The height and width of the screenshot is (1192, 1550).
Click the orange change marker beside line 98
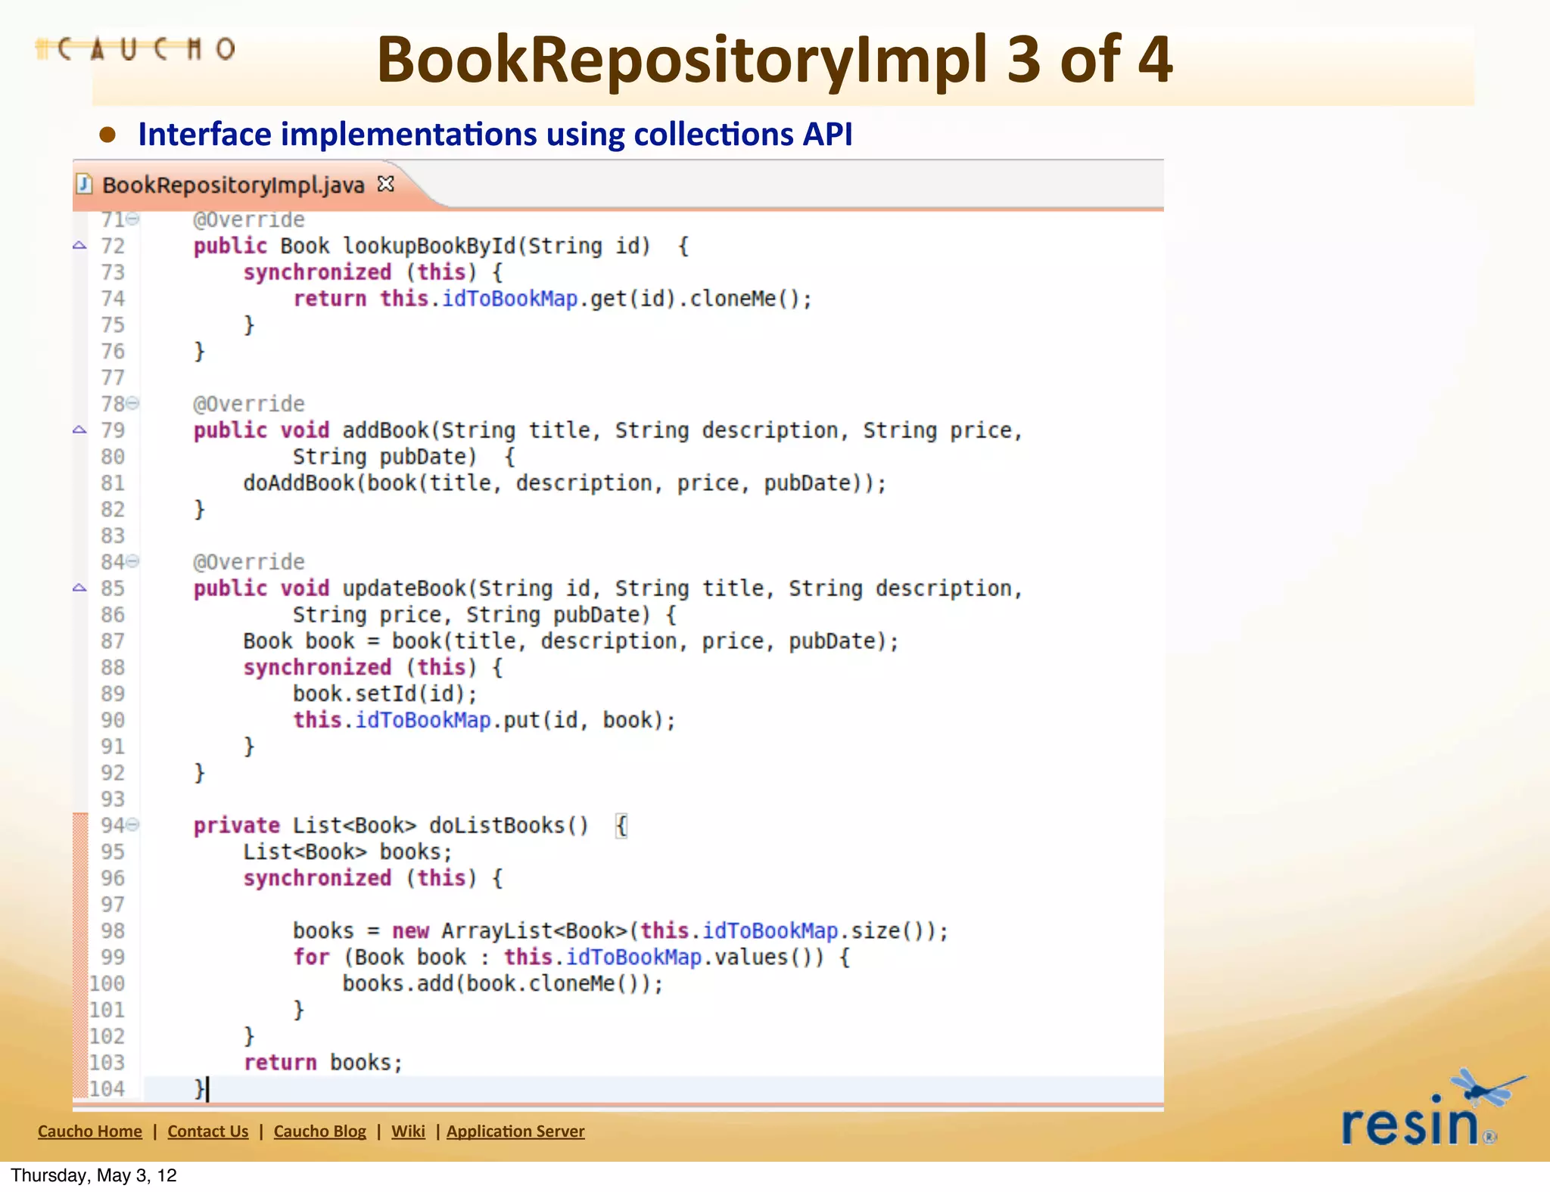click(79, 931)
